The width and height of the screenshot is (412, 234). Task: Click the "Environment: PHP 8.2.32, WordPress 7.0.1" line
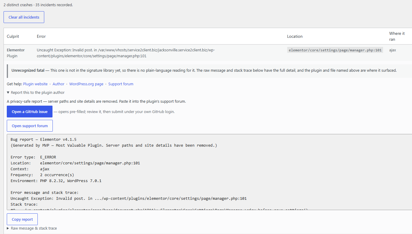pos(56,181)
